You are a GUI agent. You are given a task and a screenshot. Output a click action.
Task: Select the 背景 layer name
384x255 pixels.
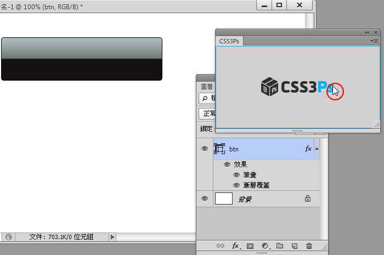pos(245,199)
